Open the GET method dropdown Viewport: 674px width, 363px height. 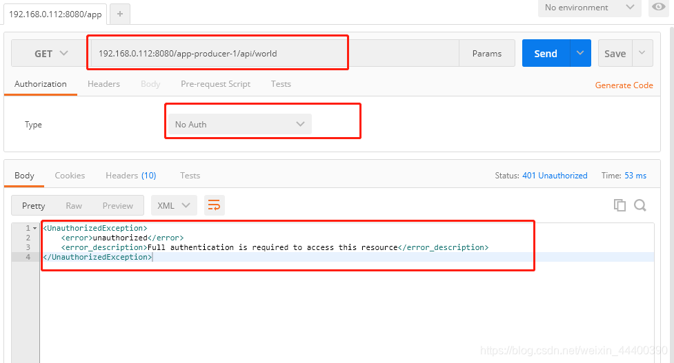pos(51,53)
